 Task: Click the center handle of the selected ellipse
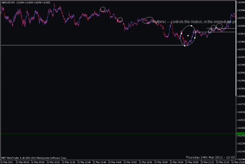[188, 36]
